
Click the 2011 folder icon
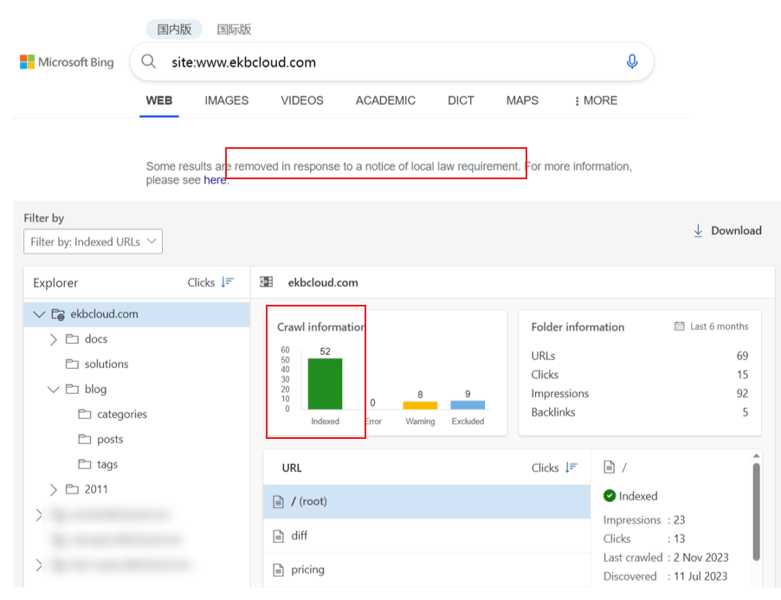pos(72,489)
